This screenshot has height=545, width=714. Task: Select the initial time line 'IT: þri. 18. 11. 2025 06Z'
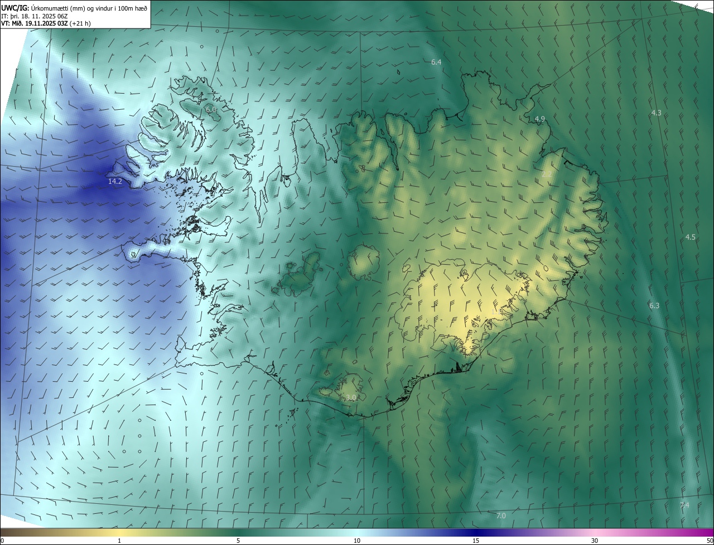(35, 16)
